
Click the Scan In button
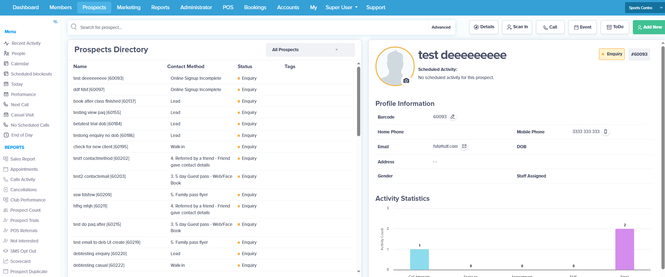pyautogui.click(x=517, y=27)
